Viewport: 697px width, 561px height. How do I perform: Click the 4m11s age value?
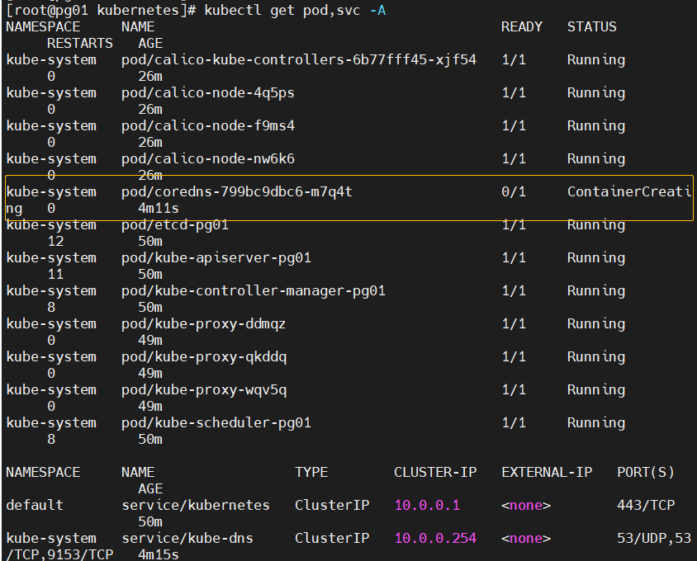(159, 209)
